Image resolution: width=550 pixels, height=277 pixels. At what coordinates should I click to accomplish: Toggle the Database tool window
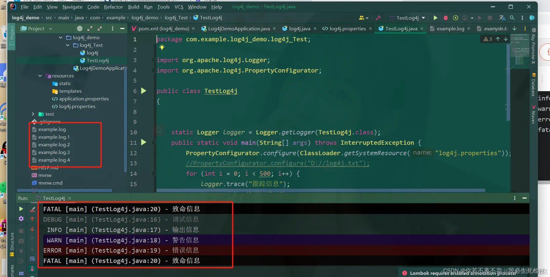534,84
